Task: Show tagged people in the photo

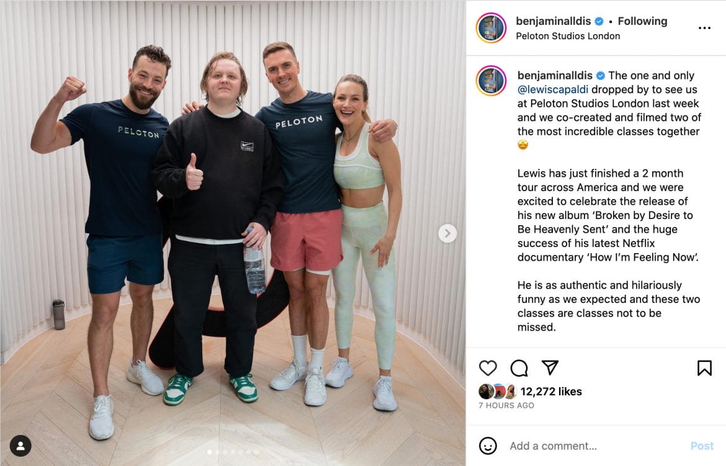Action: (20, 446)
